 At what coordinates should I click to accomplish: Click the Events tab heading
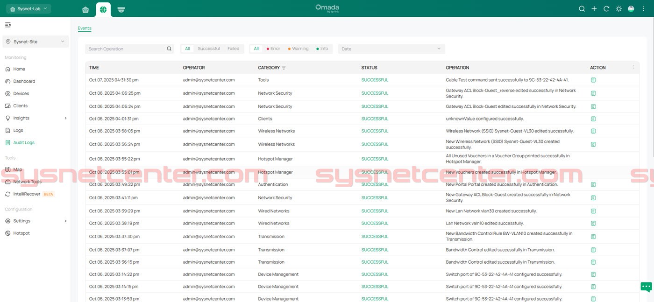coord(85,28)
